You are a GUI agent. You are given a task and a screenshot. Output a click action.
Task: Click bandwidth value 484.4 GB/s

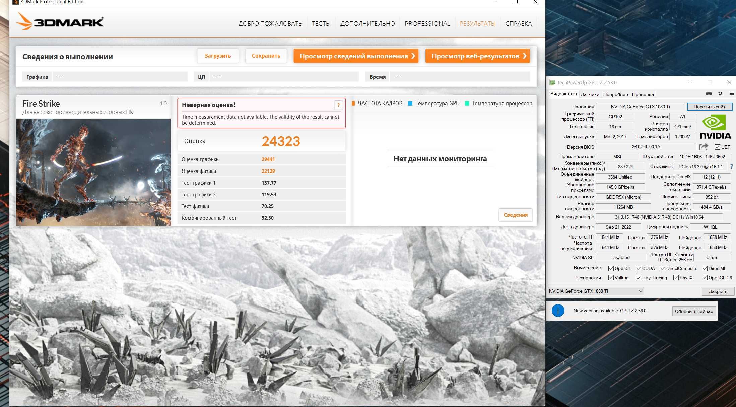point(712,207)
